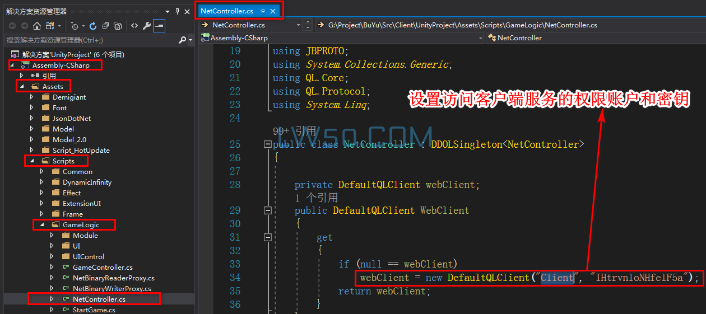The image size is (706, 314).
Task: Click the Collapse All icon
Action: pos(105,26)
